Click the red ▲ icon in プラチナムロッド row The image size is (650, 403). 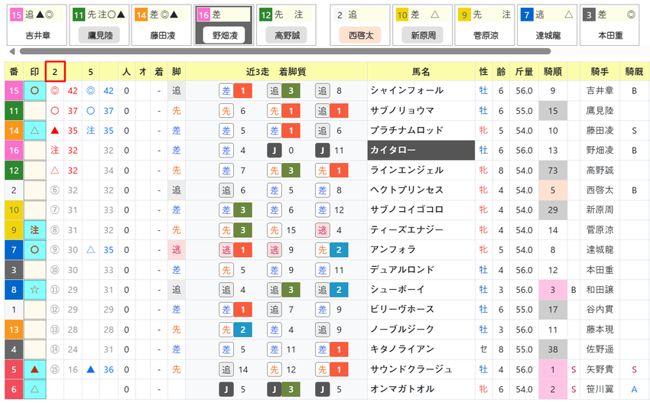tap(55, 131)
